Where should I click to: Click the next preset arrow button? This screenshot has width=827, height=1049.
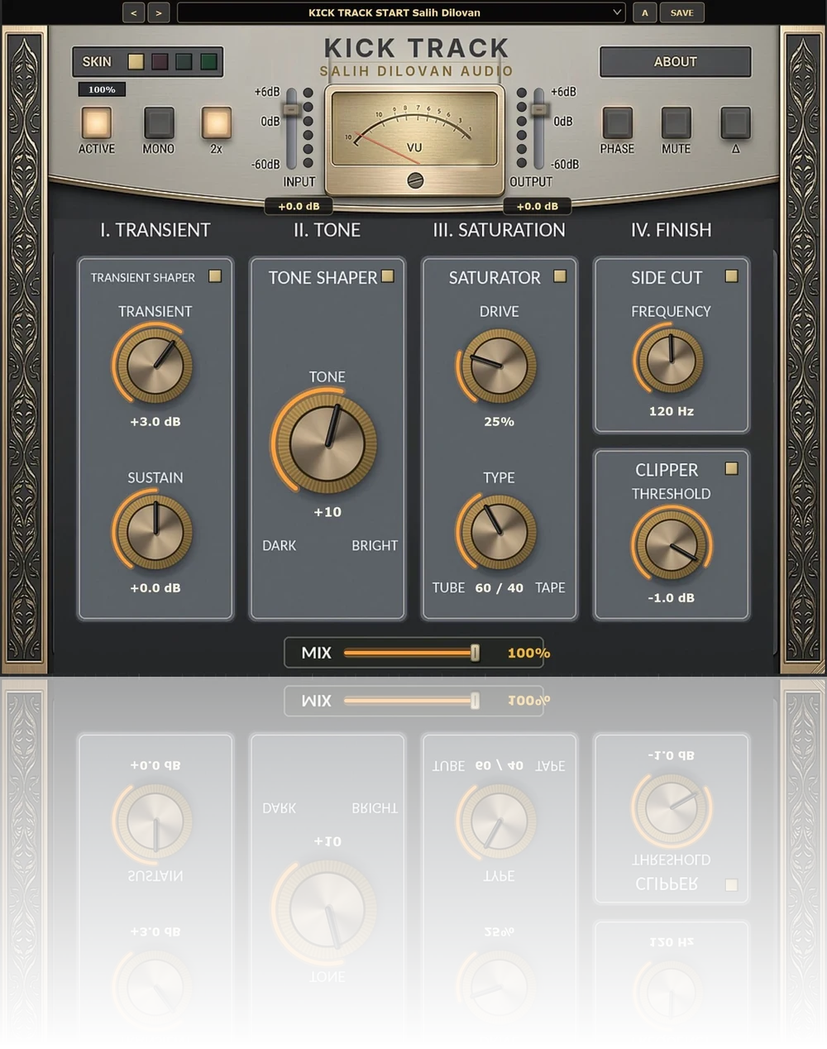(x=159, y=12)
